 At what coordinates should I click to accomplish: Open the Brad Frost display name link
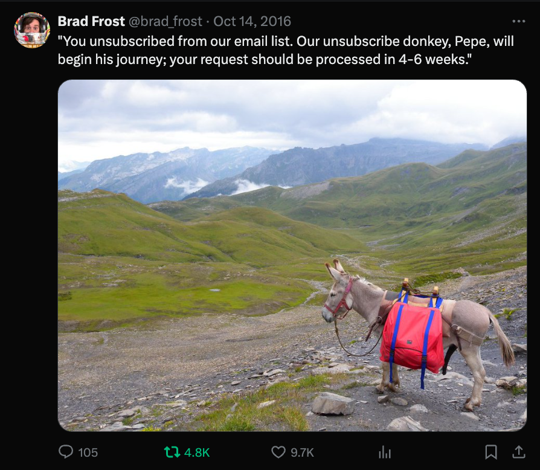[91, 21]
